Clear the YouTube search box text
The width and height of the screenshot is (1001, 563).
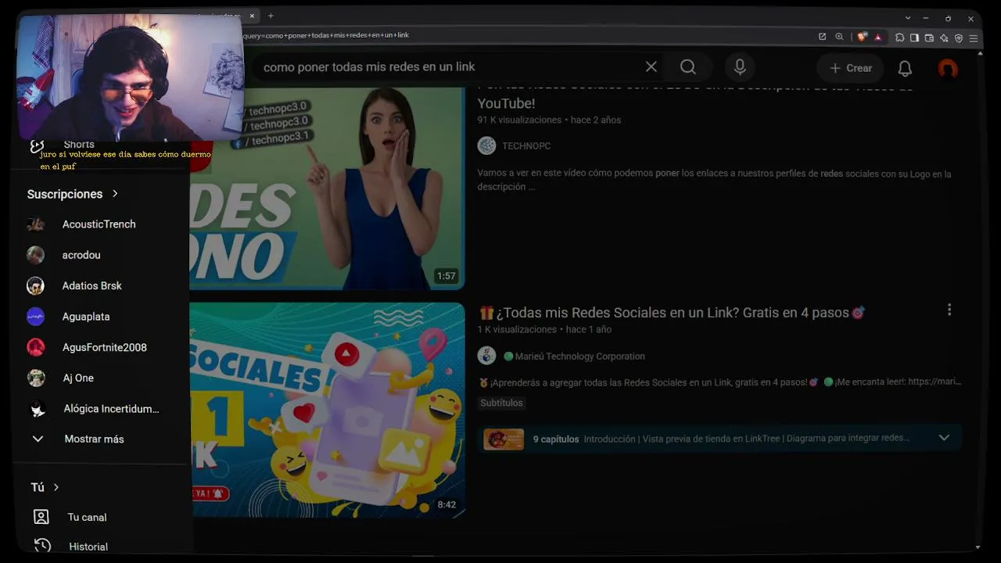point(651,67)
